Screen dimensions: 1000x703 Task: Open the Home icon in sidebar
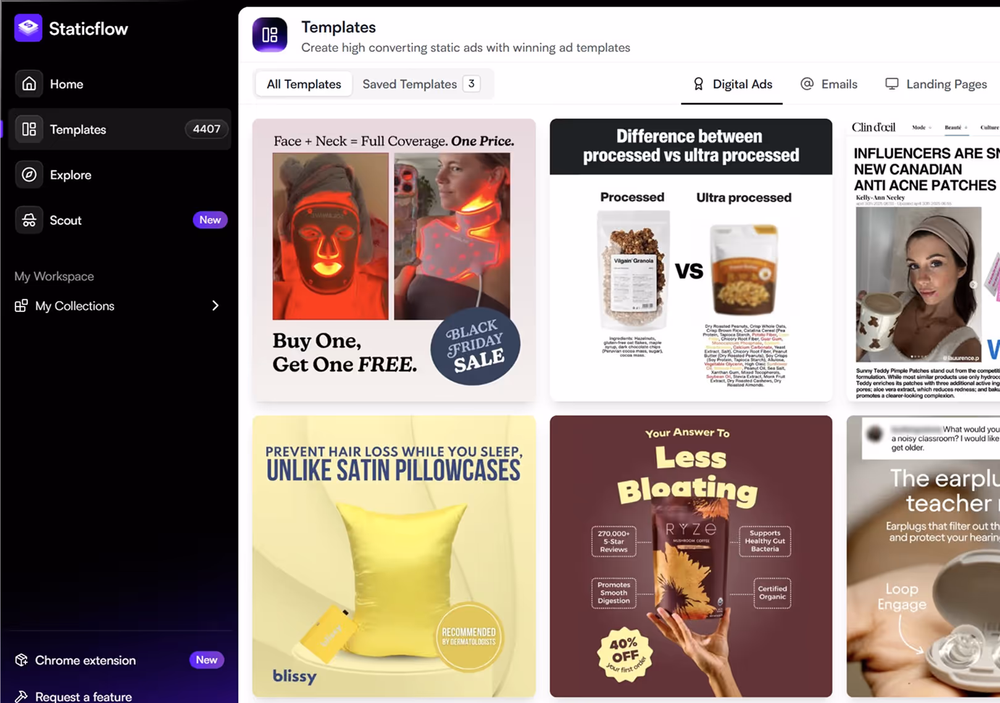[29, 84]
